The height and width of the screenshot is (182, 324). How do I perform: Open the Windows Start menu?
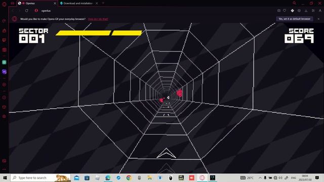(5, 177)
